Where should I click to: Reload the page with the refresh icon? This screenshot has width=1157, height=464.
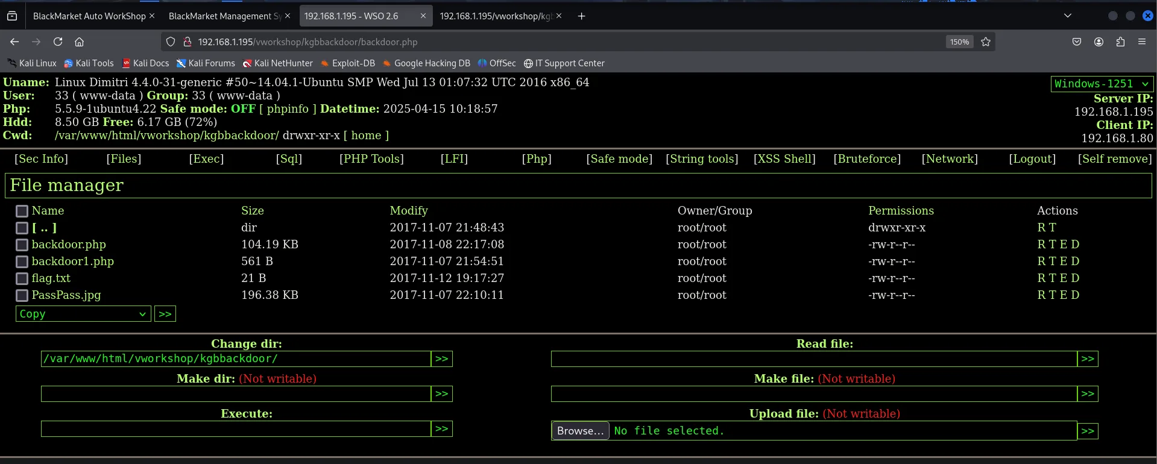coord(58,42)
